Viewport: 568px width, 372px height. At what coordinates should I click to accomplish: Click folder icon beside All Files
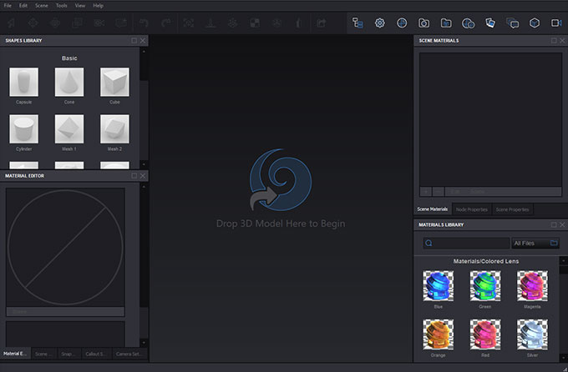[x=553, y=243]
